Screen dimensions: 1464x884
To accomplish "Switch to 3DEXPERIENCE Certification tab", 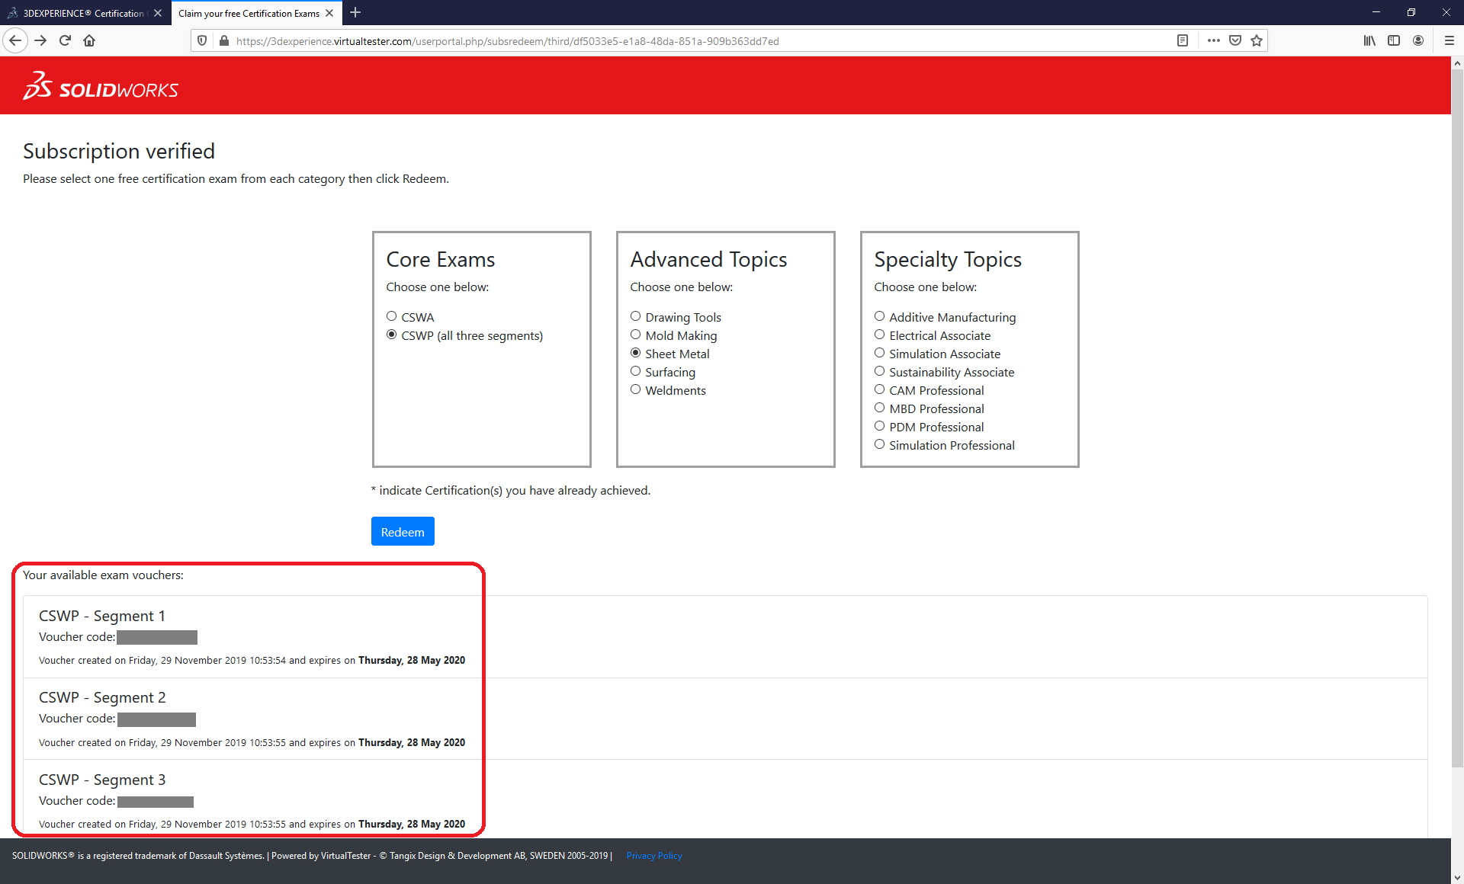I will tap(82, 13).
